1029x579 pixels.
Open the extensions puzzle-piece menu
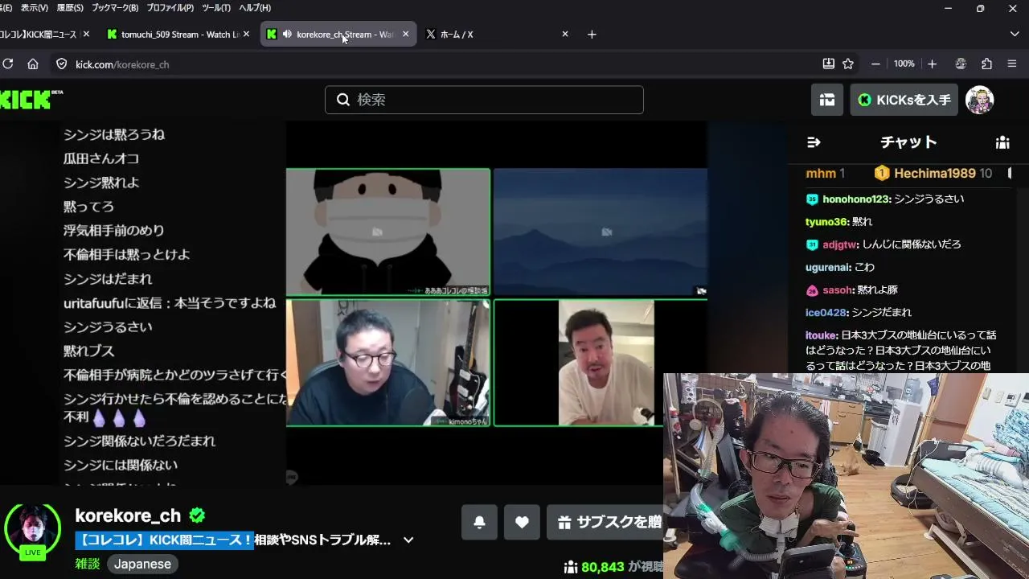(986, 64)
